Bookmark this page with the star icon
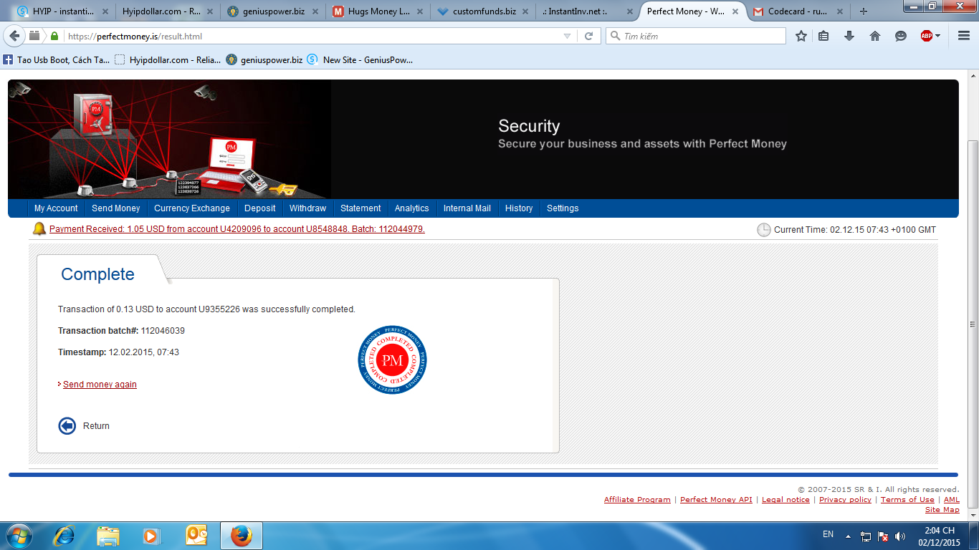The height and width of the screenshot is (550, 979). point(801,36)
